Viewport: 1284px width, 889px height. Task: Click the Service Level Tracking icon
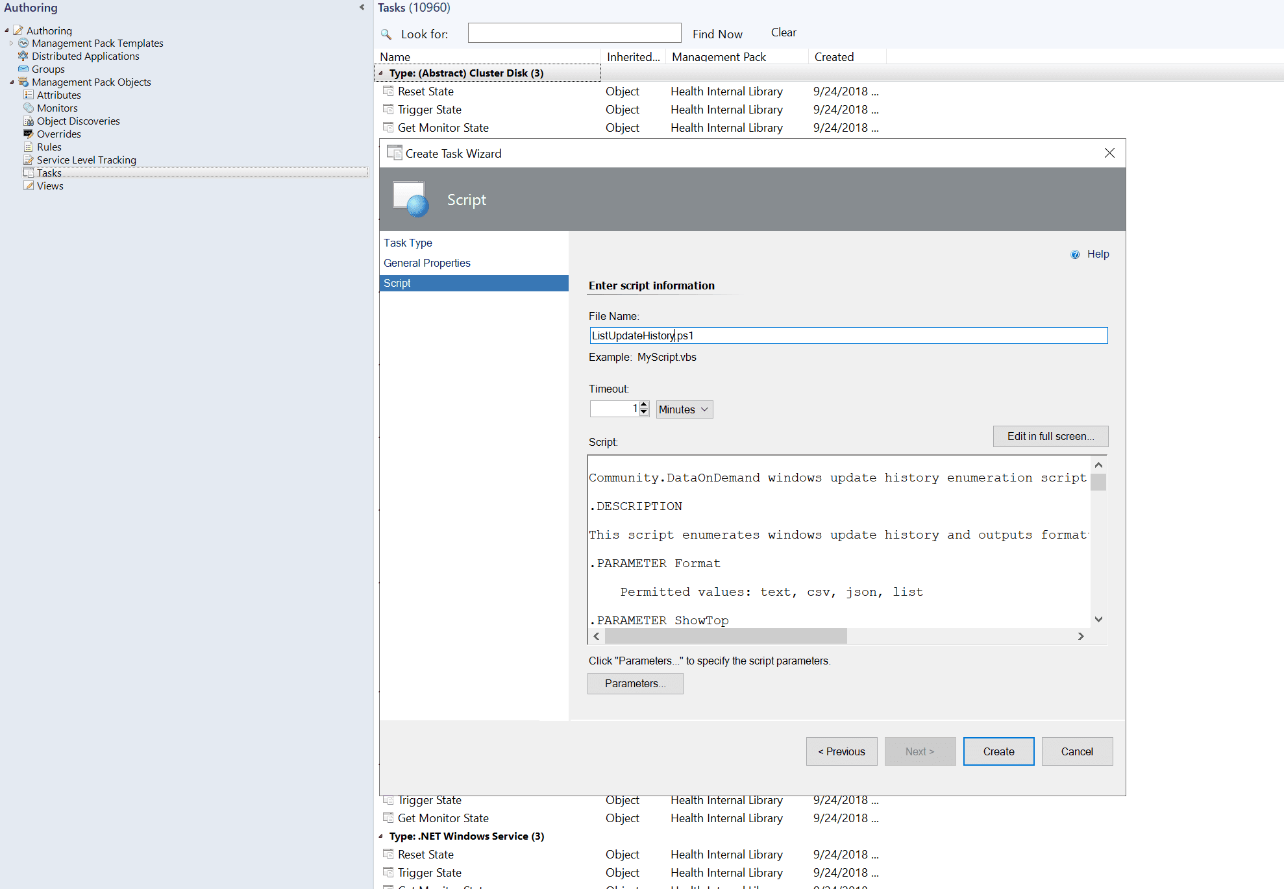tap(29, 160)
